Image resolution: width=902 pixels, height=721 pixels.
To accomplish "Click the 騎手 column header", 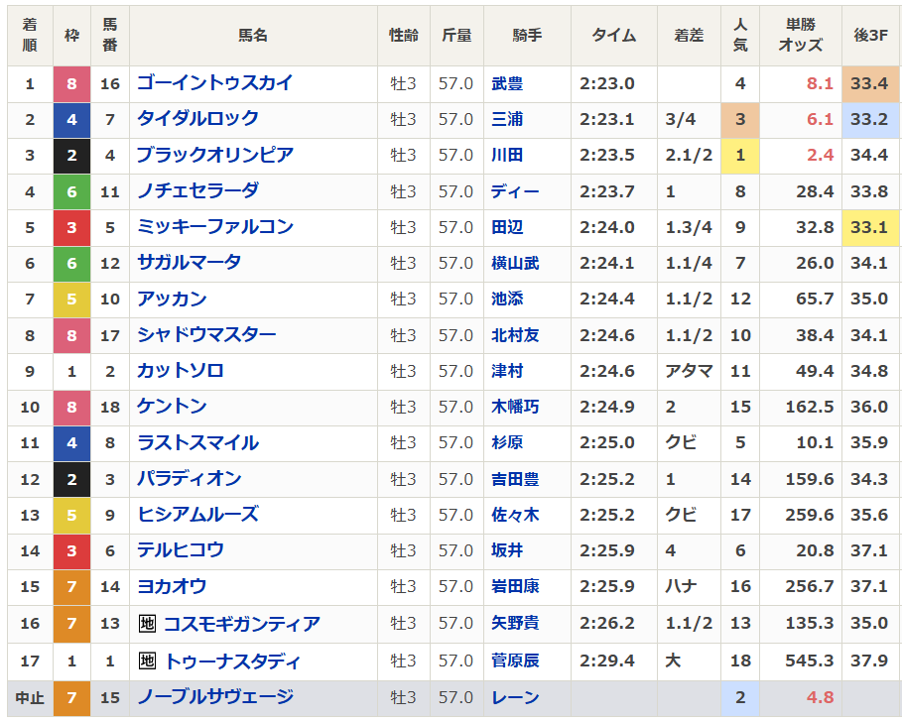I will (527, 36).
